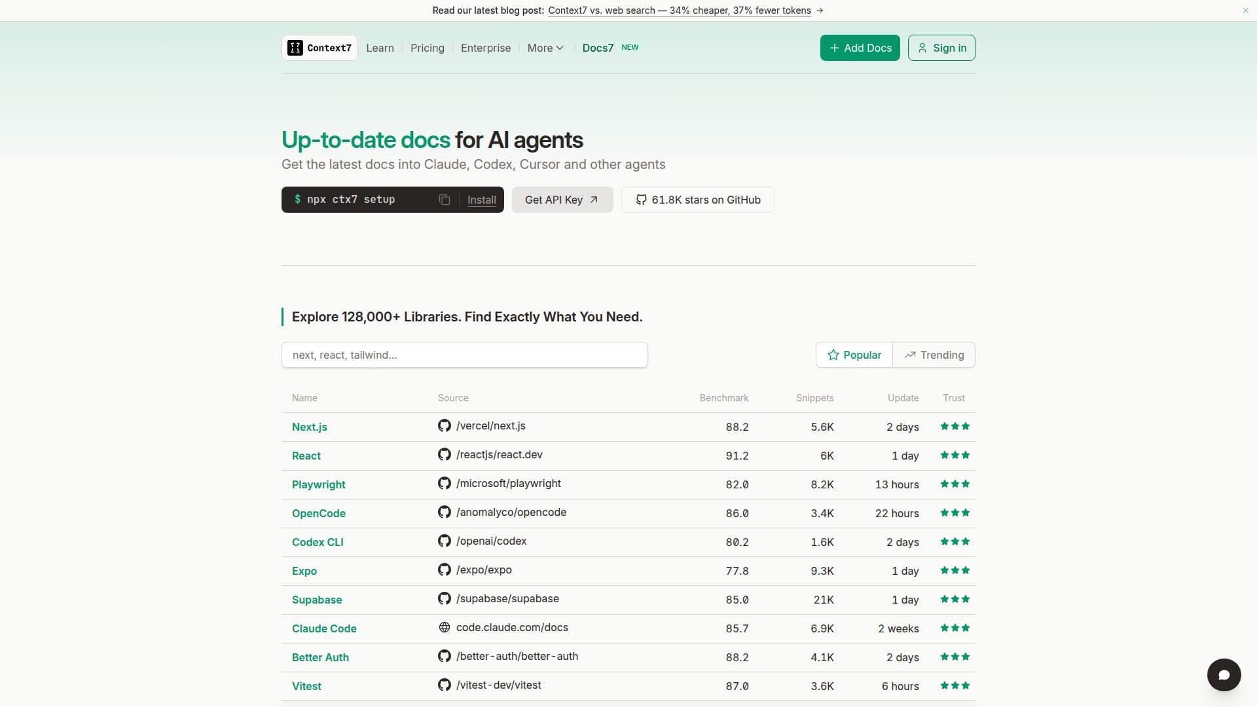The image size is (1257, 707).
Task: Open the Supabase library
Action: pos(317,600)
